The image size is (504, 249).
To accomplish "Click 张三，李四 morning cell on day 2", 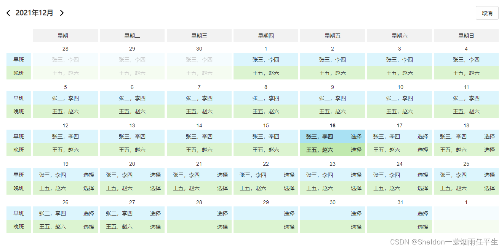I will [333, 60].
